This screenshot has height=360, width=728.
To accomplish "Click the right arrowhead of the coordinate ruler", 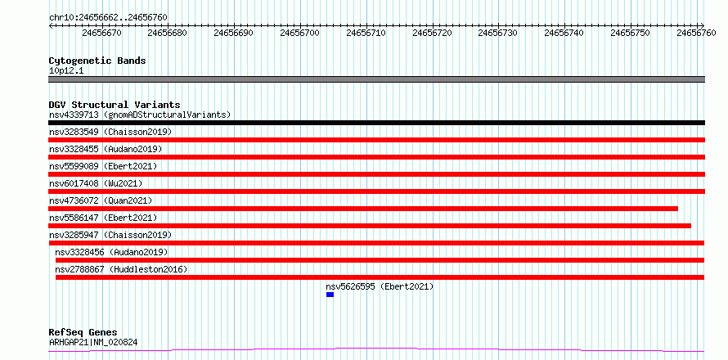I will pos(703,25).
